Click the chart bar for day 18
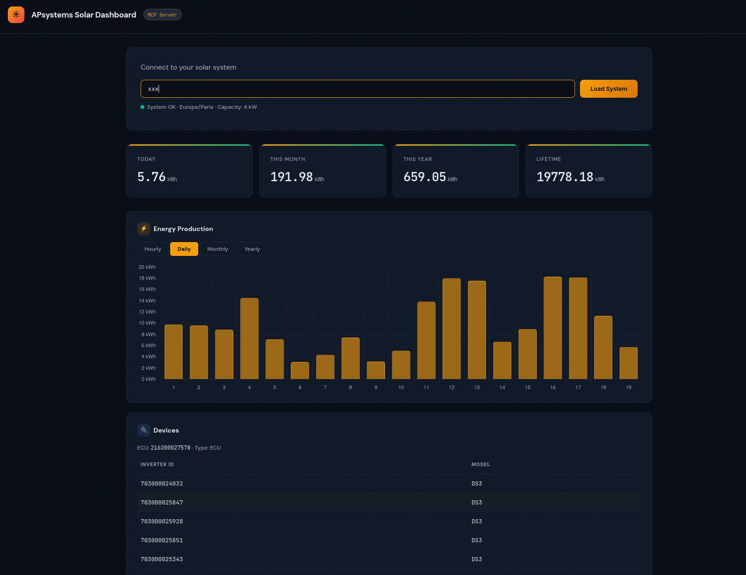Screen dimensions: 746x575 604,348
